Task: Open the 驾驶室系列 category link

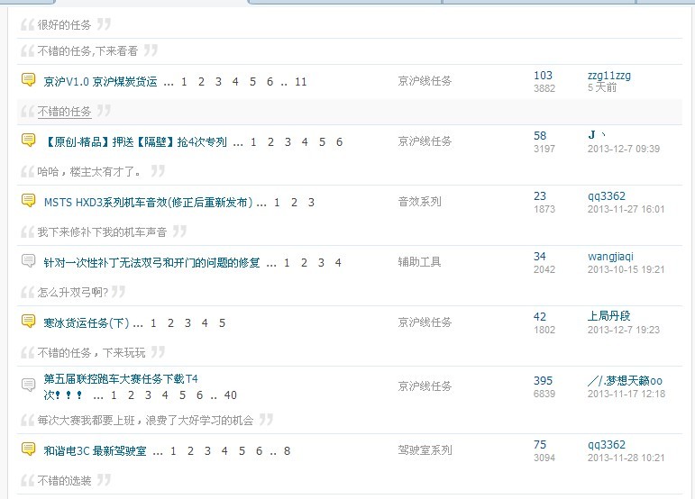Action: click(x=425, y=450)
